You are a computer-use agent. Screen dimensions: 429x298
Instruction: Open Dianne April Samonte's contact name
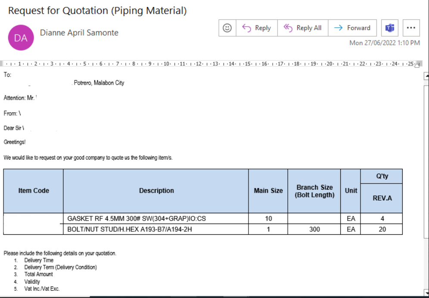(79, 33)
